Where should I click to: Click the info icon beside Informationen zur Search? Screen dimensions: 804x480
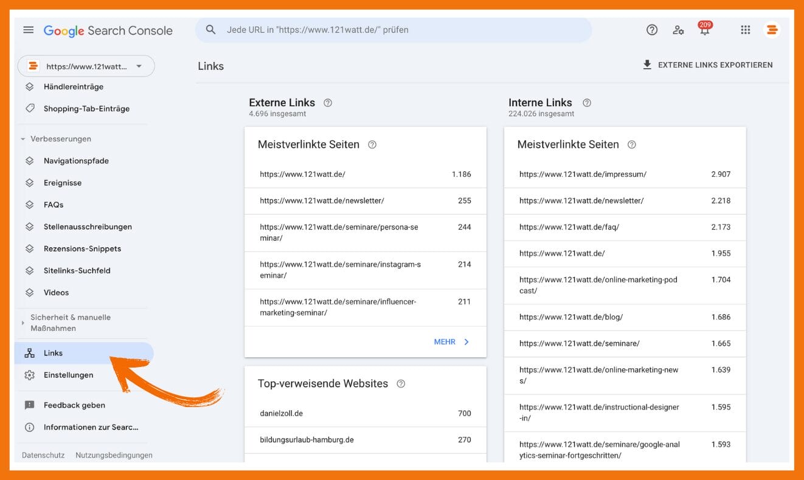pos(29,427)
